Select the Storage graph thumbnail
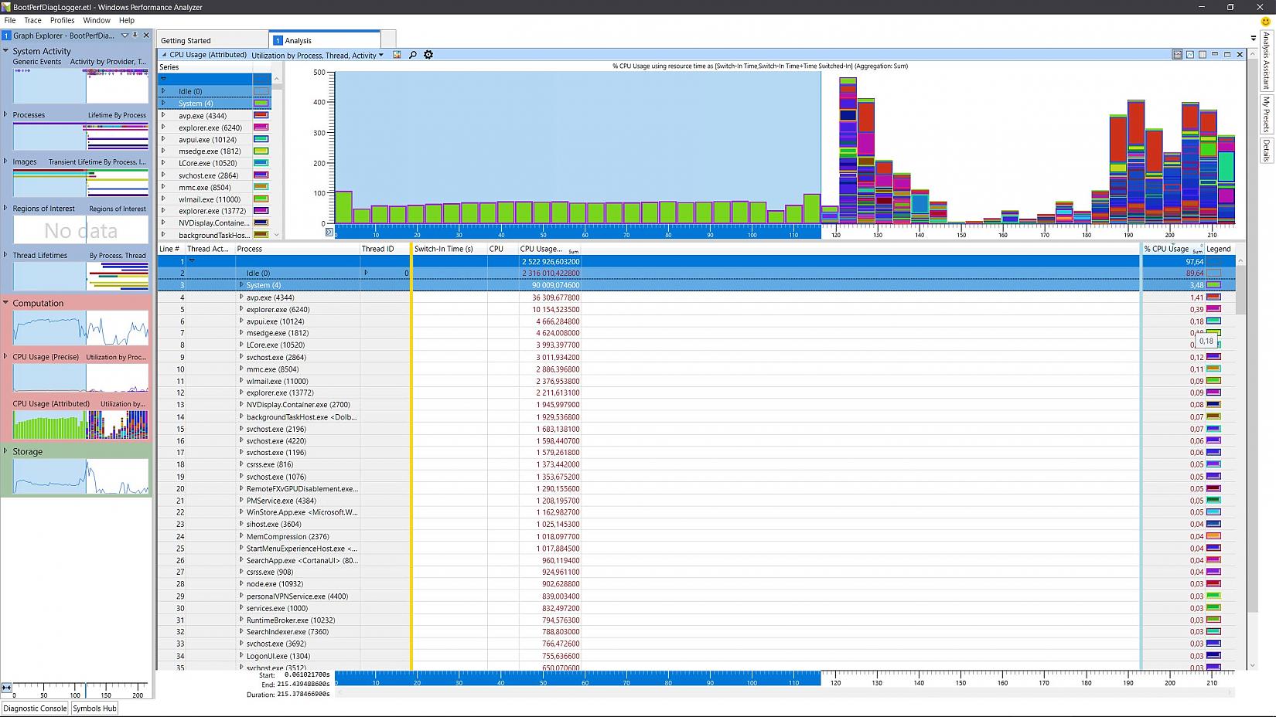The image size is (1276, 717). pos(80,476)
